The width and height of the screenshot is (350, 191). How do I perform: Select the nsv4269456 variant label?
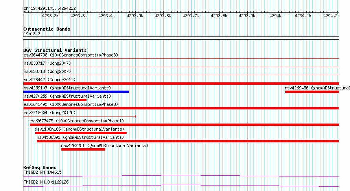pos(317,88)
